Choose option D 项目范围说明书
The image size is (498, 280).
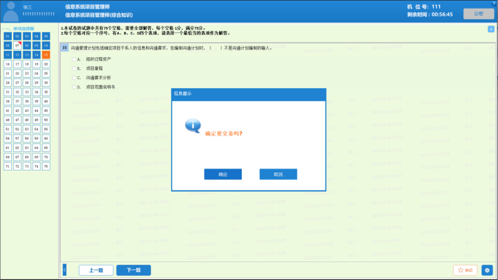pos(74,87)
